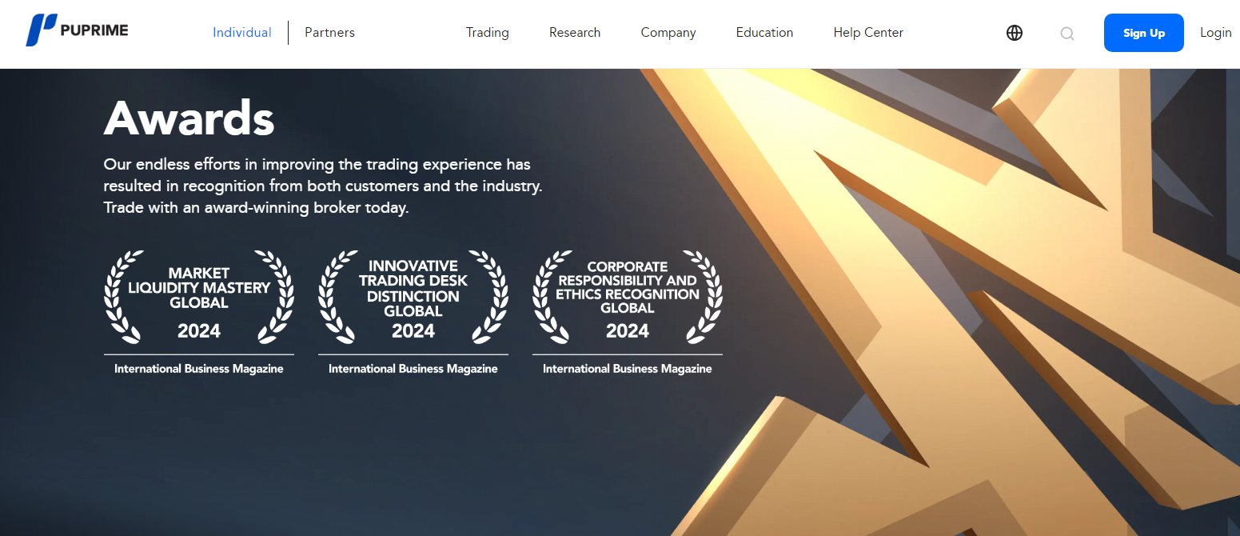The height and width of the screenshot is (536, 1240).
Task: Click the PU Prime logo
Action: point(77,30)
